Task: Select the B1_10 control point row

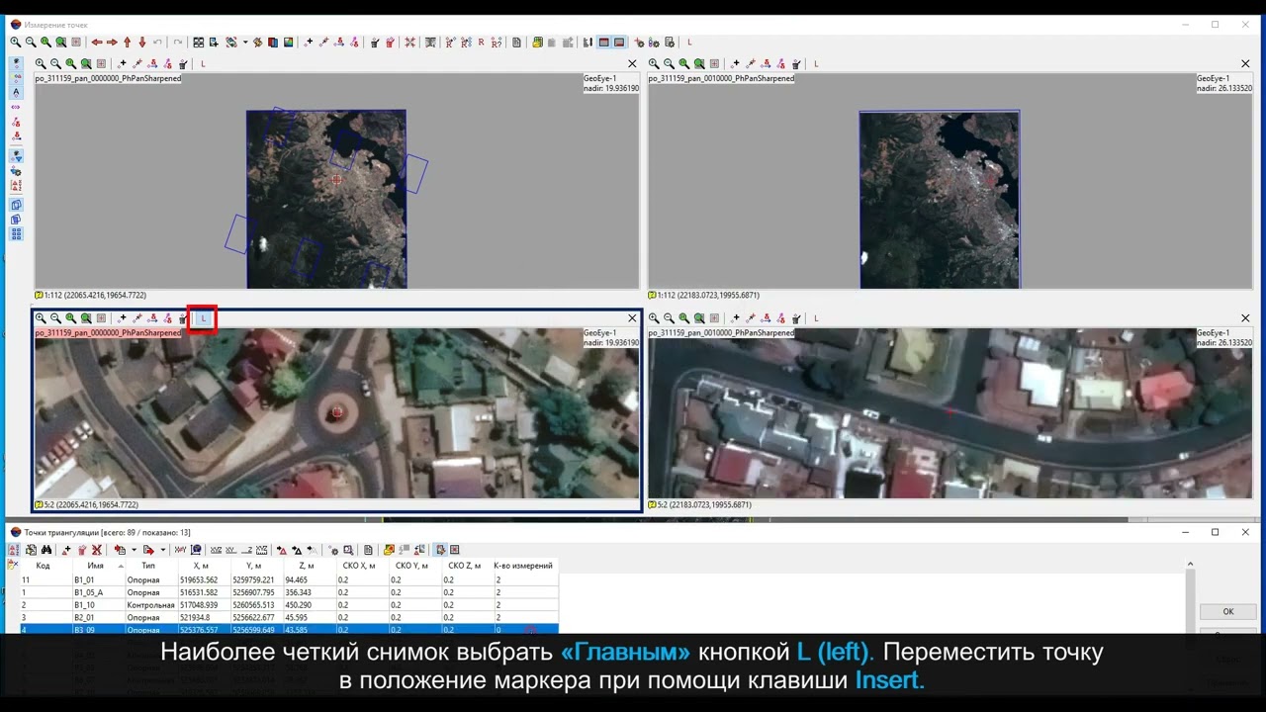Action: 289,604
